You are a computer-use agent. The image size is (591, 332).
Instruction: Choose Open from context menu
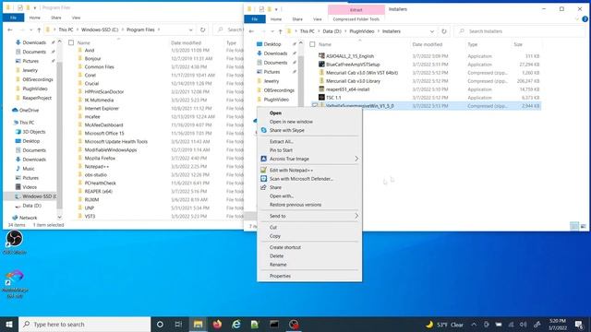pos(275,113)
